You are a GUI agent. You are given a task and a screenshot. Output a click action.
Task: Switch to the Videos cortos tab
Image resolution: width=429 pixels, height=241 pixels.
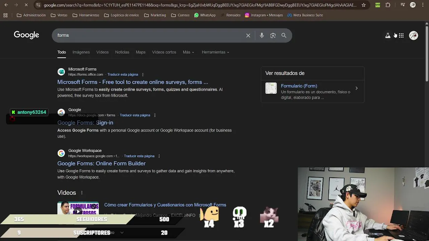(x=164, y=52)
